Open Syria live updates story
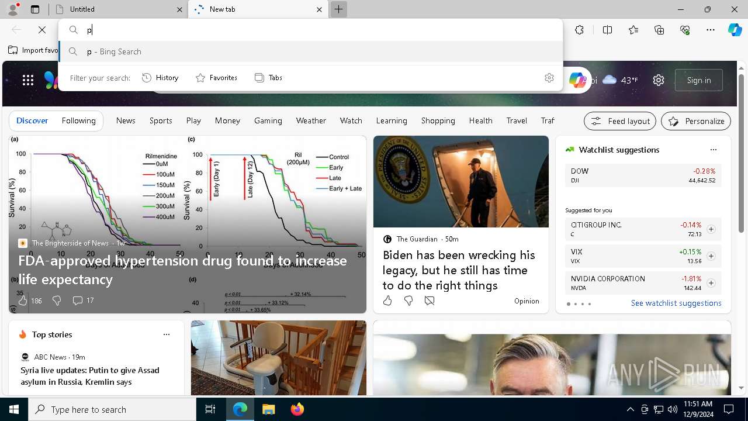 click(90, 376)
